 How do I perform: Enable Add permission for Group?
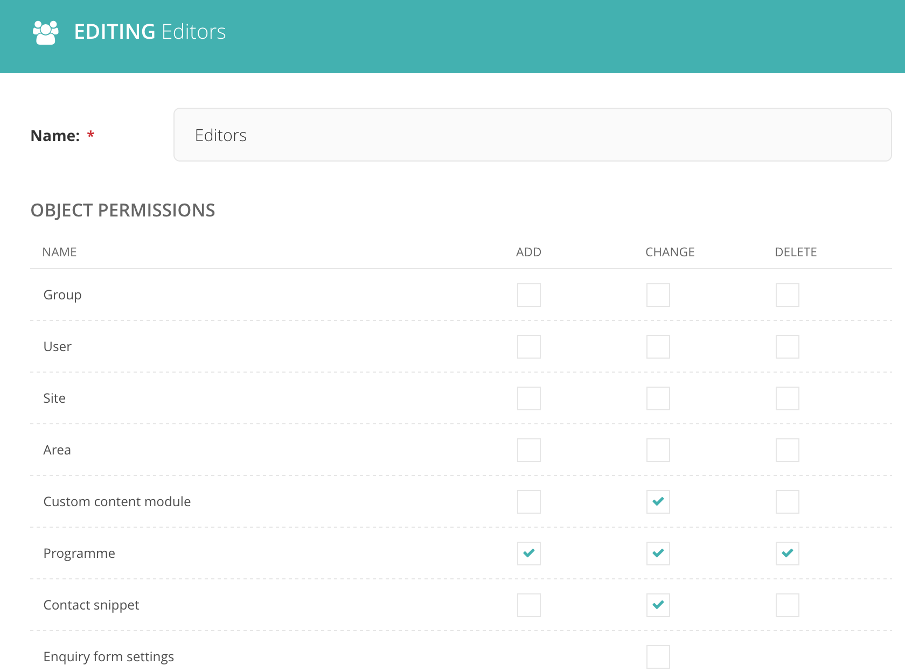528,295
